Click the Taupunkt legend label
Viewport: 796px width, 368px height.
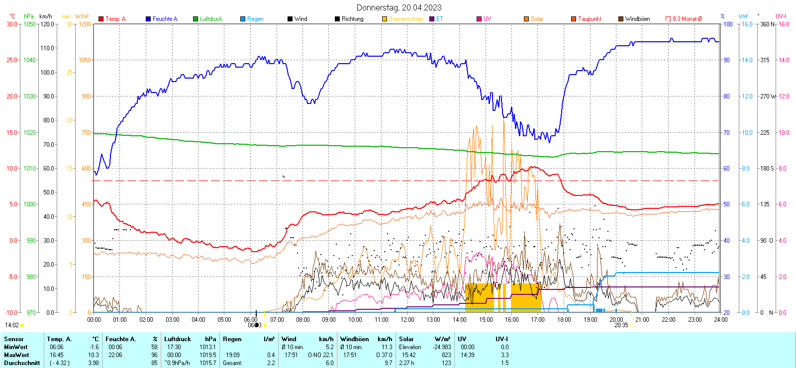pos(590,19)
